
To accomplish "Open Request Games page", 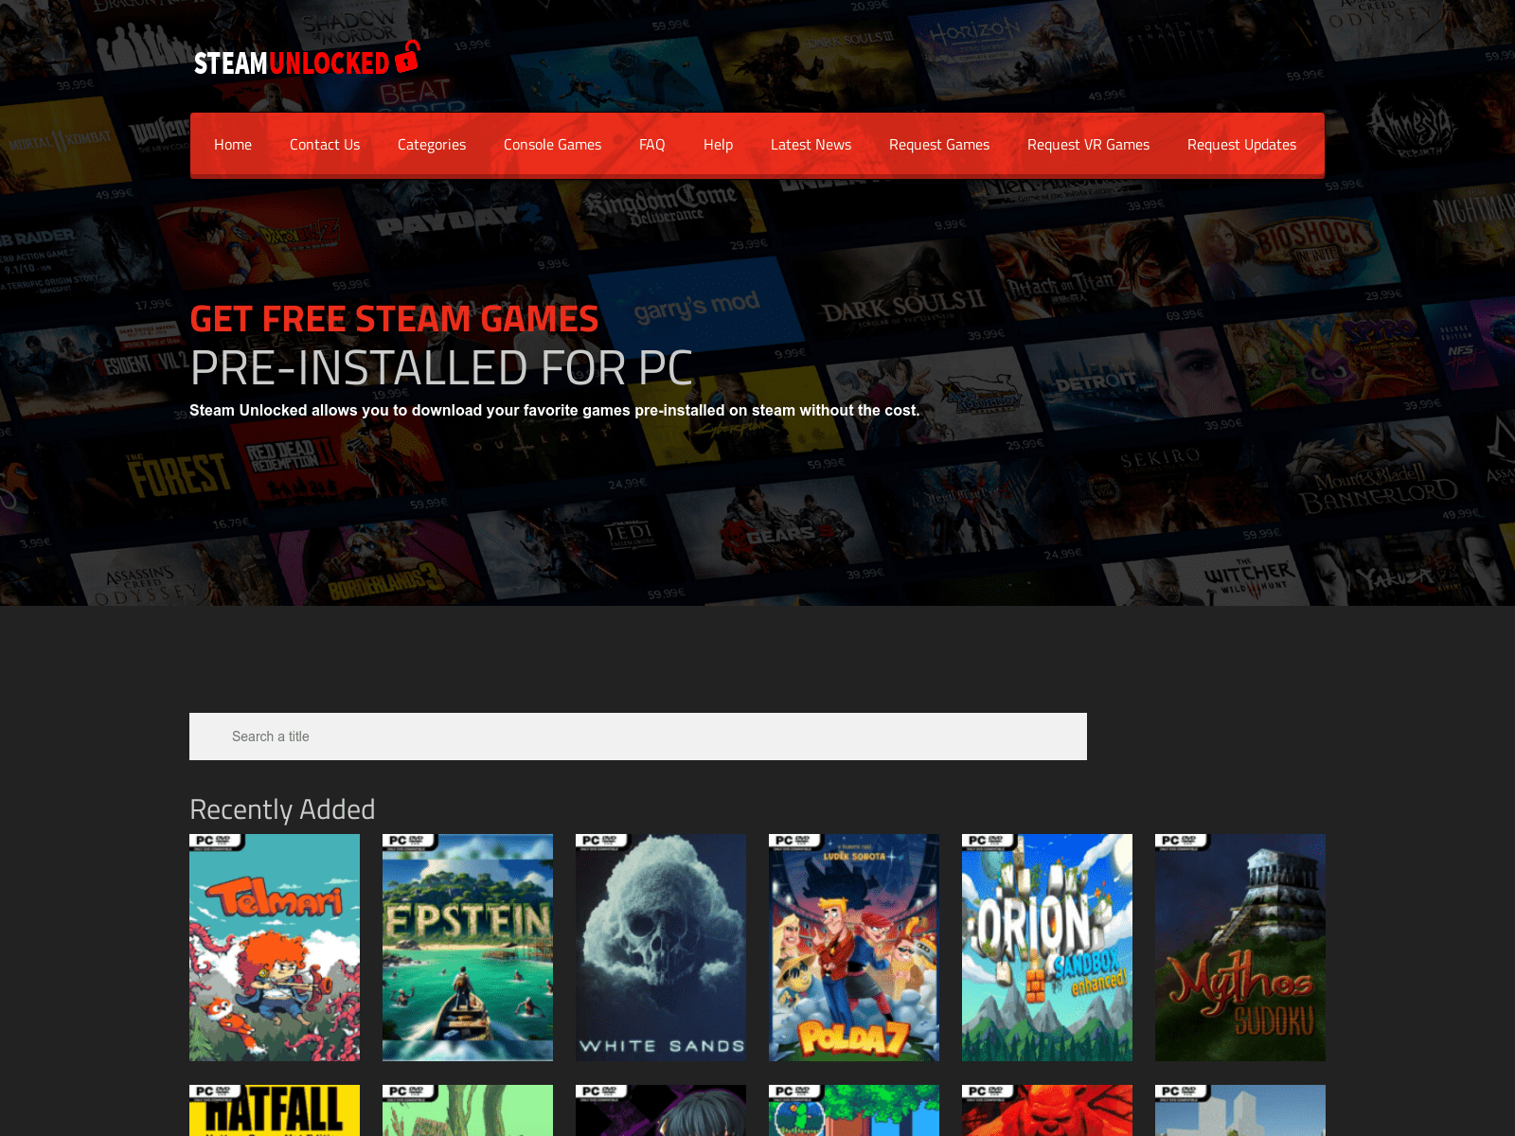I will tap(939, 145).
